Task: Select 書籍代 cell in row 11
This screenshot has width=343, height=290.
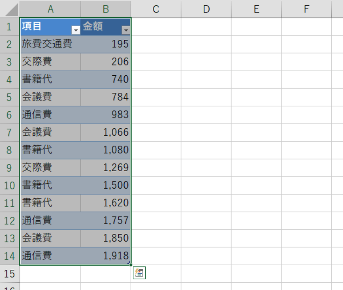Action: [x=50, y=203]
